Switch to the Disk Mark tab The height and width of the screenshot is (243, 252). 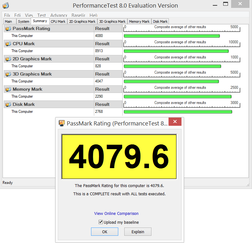(160, 21)
